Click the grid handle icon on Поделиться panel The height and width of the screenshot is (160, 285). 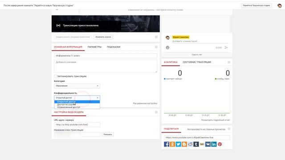point(229,129)
